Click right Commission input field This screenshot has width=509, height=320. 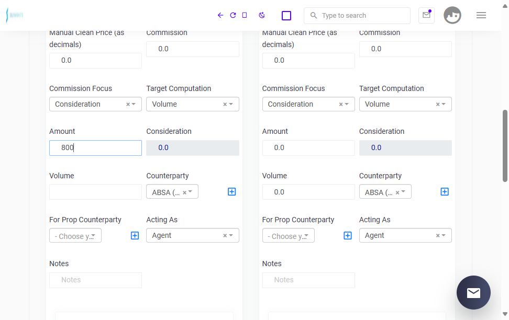click(405, 49)
